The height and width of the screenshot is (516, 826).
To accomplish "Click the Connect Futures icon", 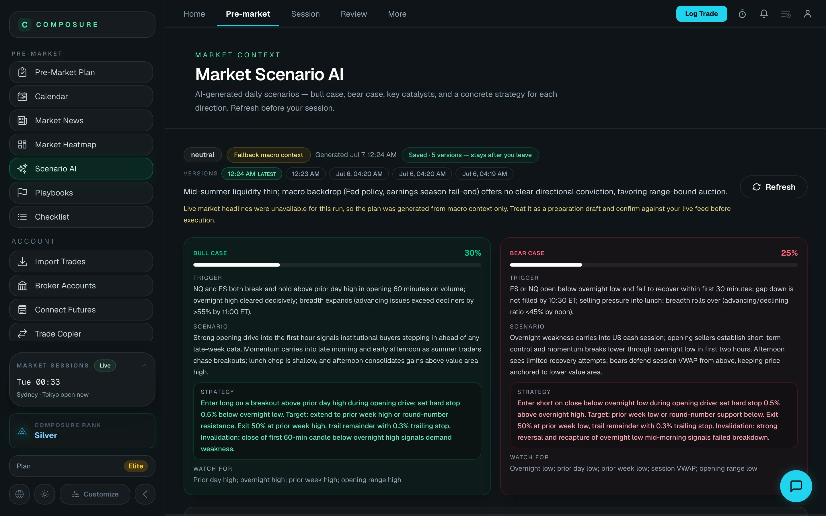I will coord(23,310).
